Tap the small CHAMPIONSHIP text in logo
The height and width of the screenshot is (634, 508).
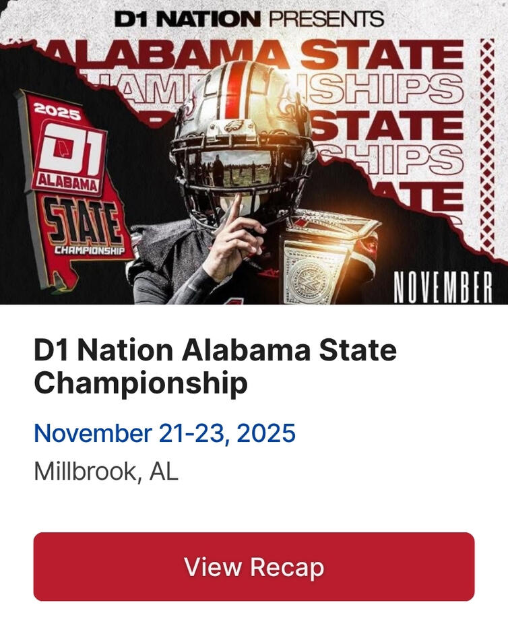[89, 251]
